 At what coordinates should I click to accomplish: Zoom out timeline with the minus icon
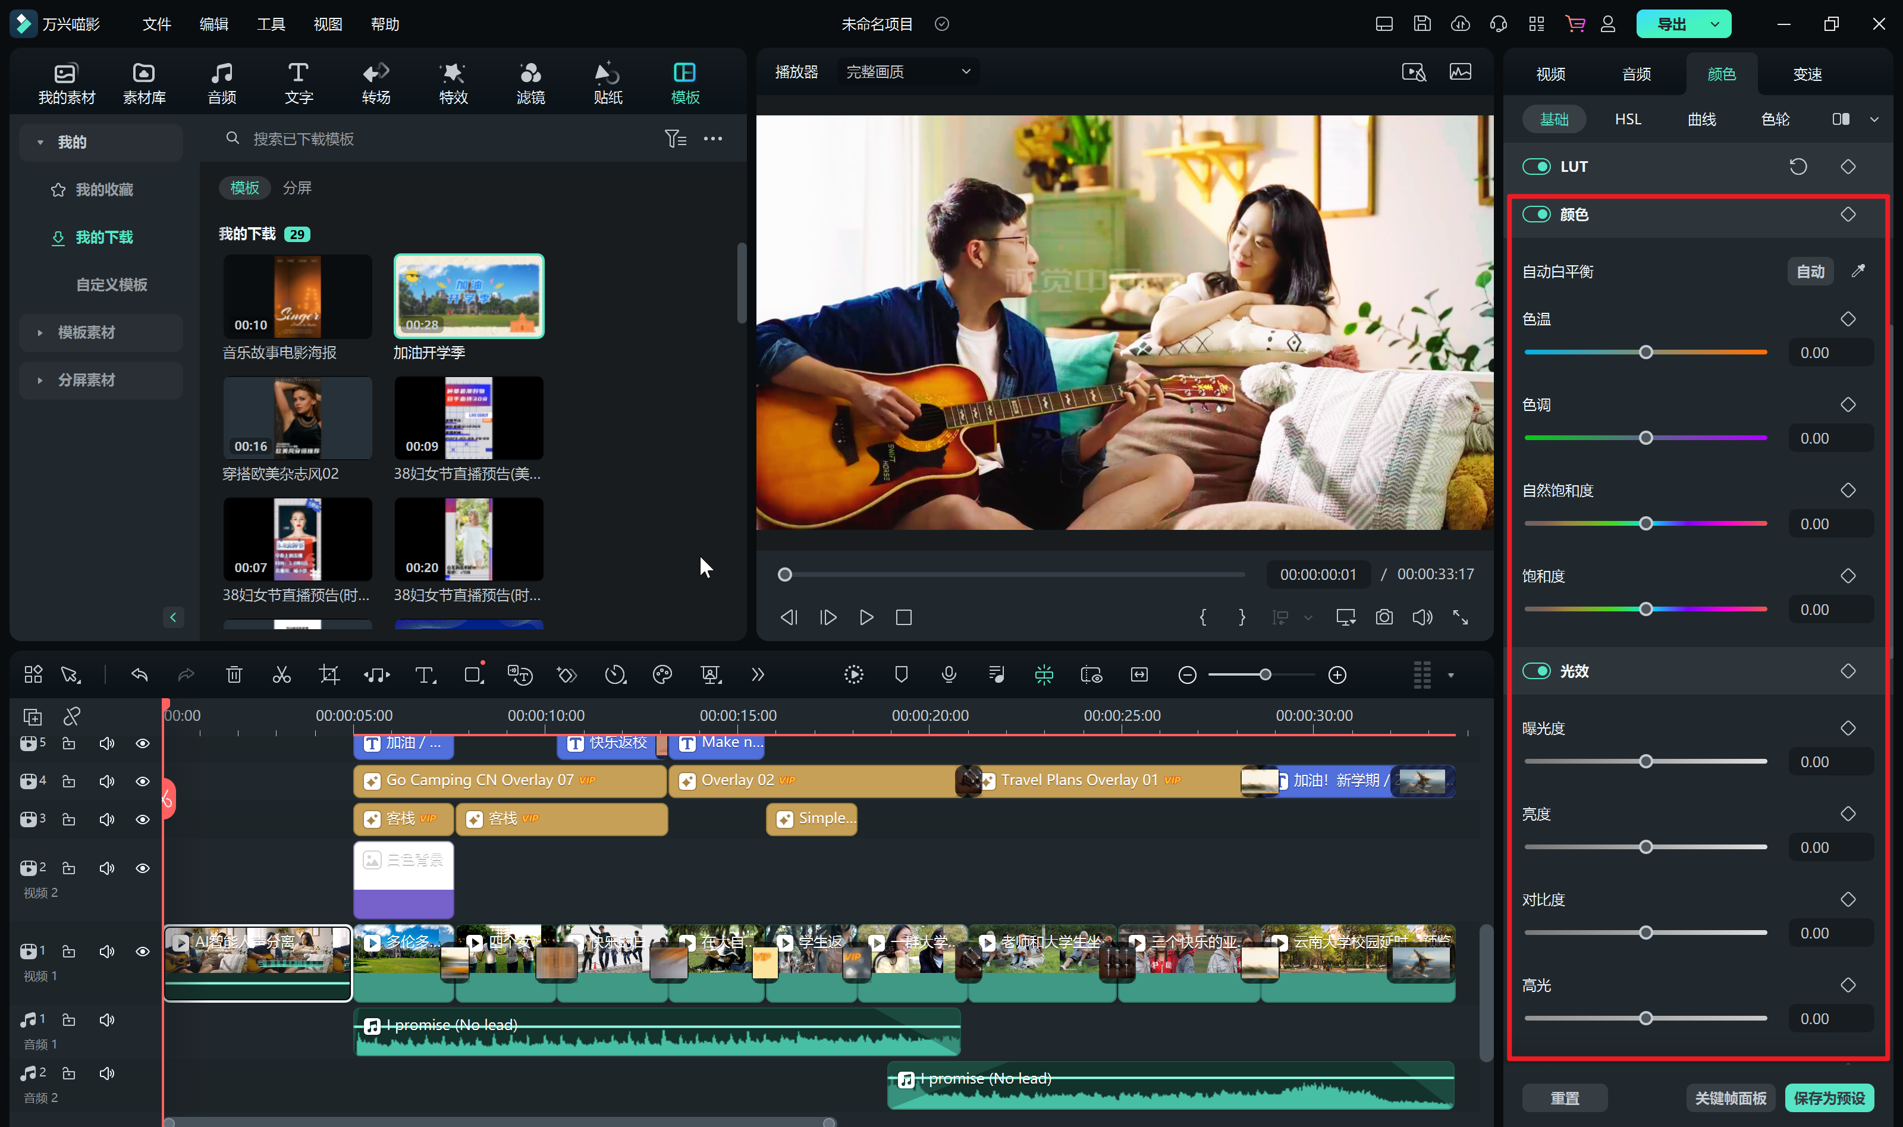1188,674
